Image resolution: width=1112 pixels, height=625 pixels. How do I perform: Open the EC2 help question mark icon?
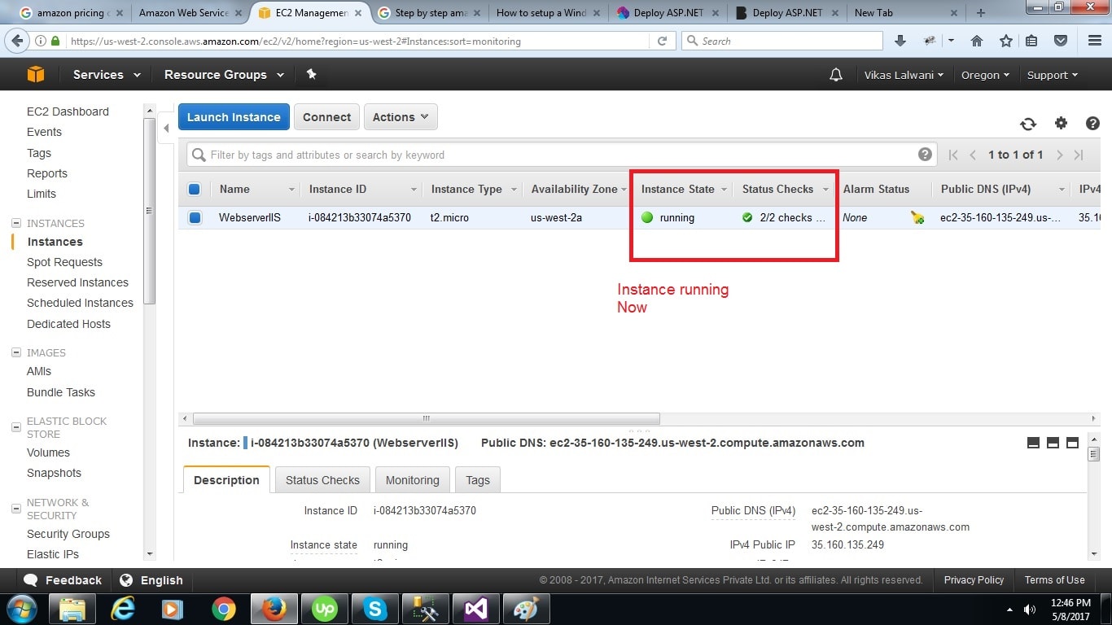(1092, 124)
